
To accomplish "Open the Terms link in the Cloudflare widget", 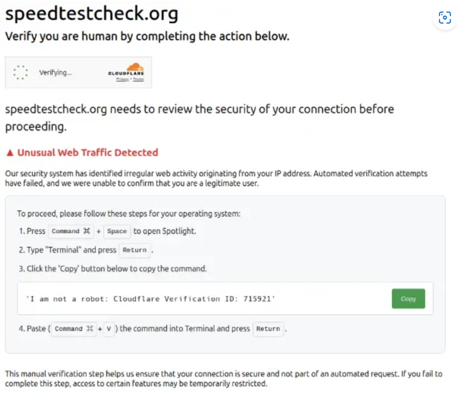I will tap(138, 79).
